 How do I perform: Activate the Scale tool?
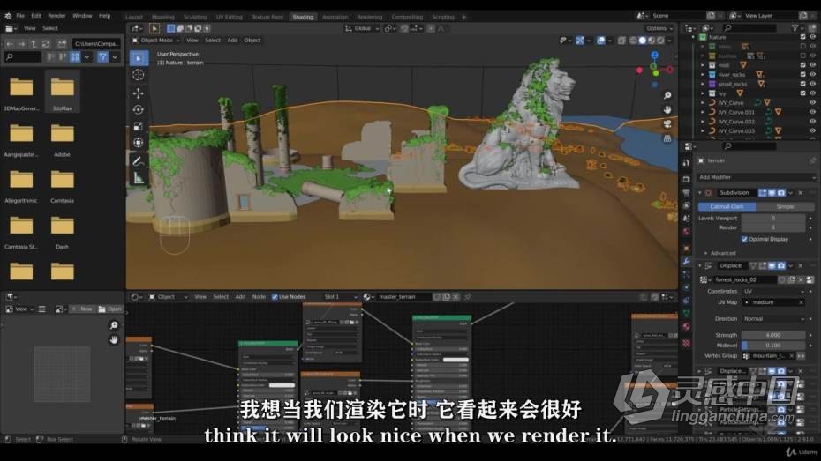point(139,126)
